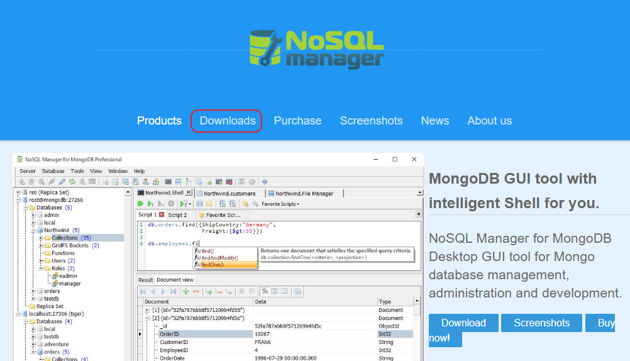Select findOne() in autocomplete list

click(x=225, y=265)
